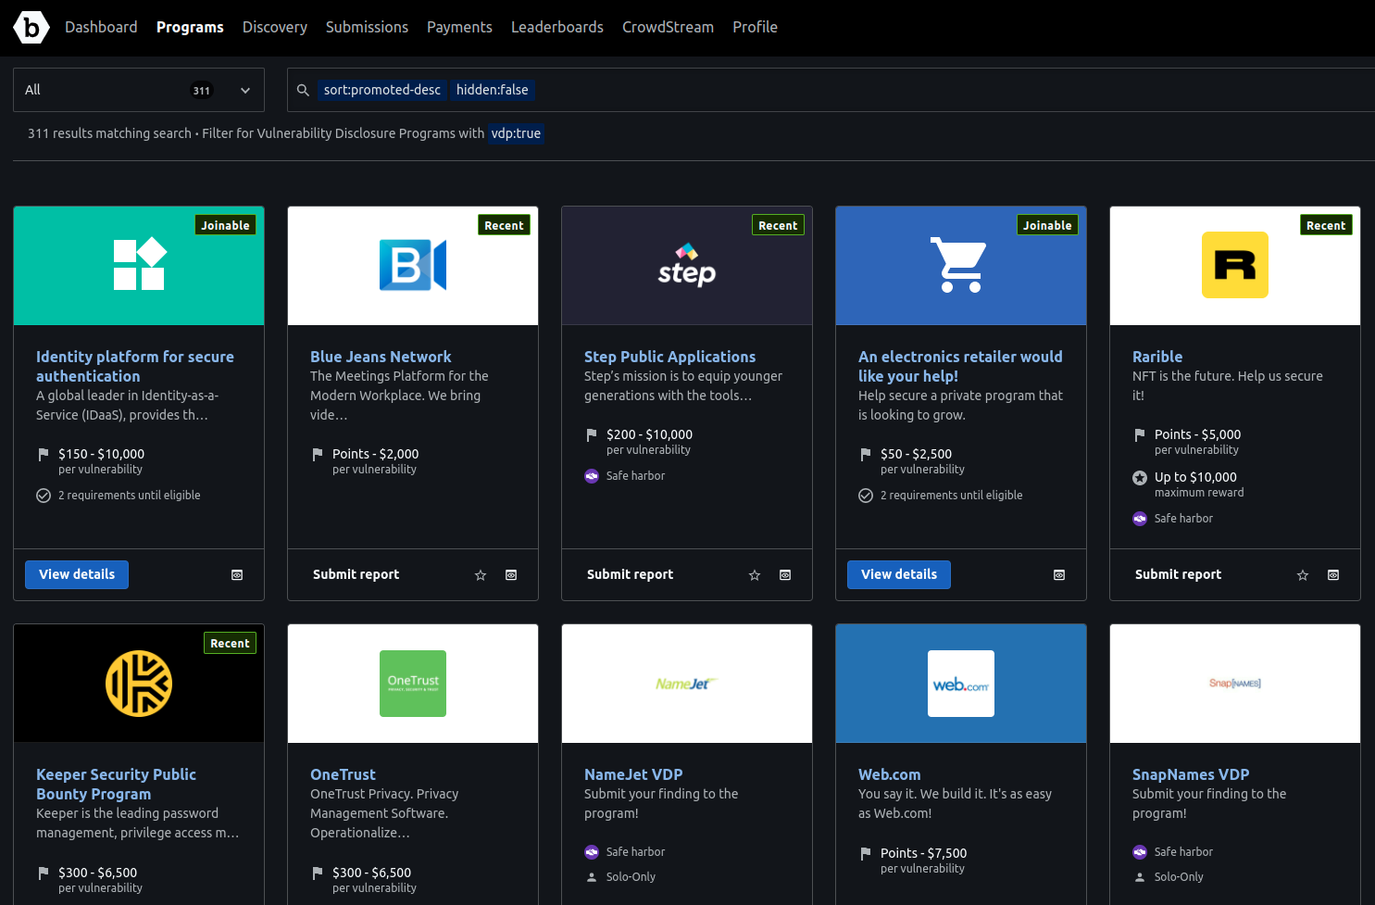
Task: Remove the hidden:false search filter tag
Action: pos(492,90)
